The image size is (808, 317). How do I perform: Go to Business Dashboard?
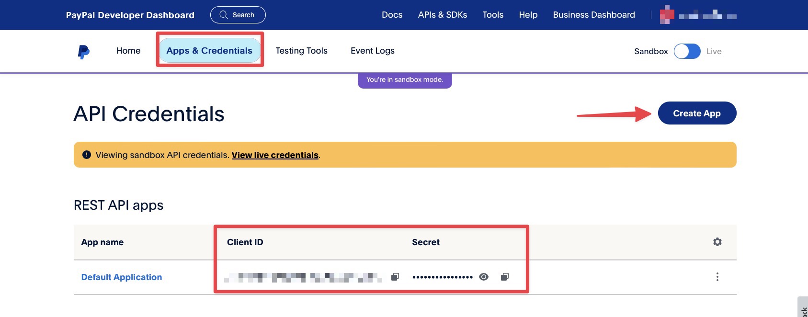(x=594, y=15)
